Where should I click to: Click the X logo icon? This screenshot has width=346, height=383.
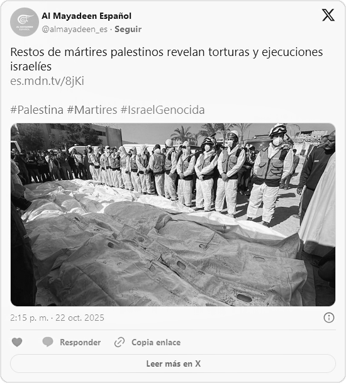(328, 15)
